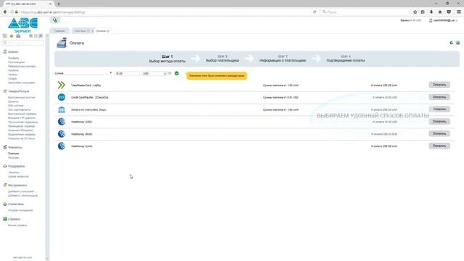Click the sidebar menu tree view icon left of star
The height and width of the screenshot is (261, 464).
coord(5,36)
